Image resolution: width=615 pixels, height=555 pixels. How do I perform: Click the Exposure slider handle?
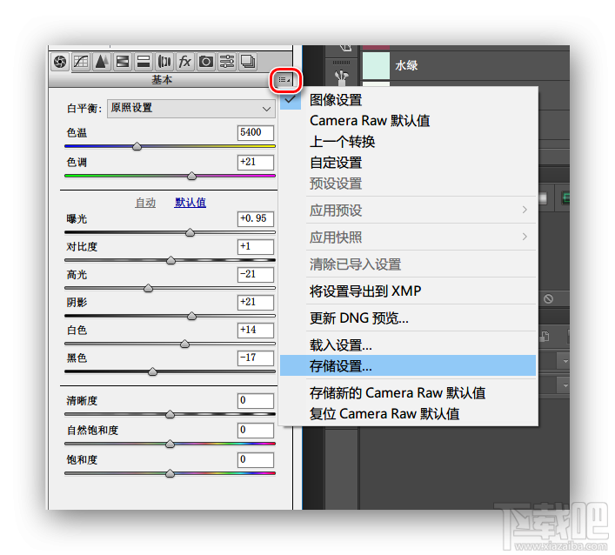click(191, 232)
